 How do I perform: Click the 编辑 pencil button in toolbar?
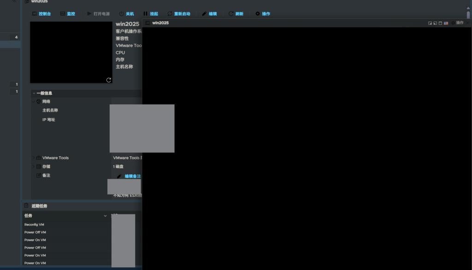[209, 14]
